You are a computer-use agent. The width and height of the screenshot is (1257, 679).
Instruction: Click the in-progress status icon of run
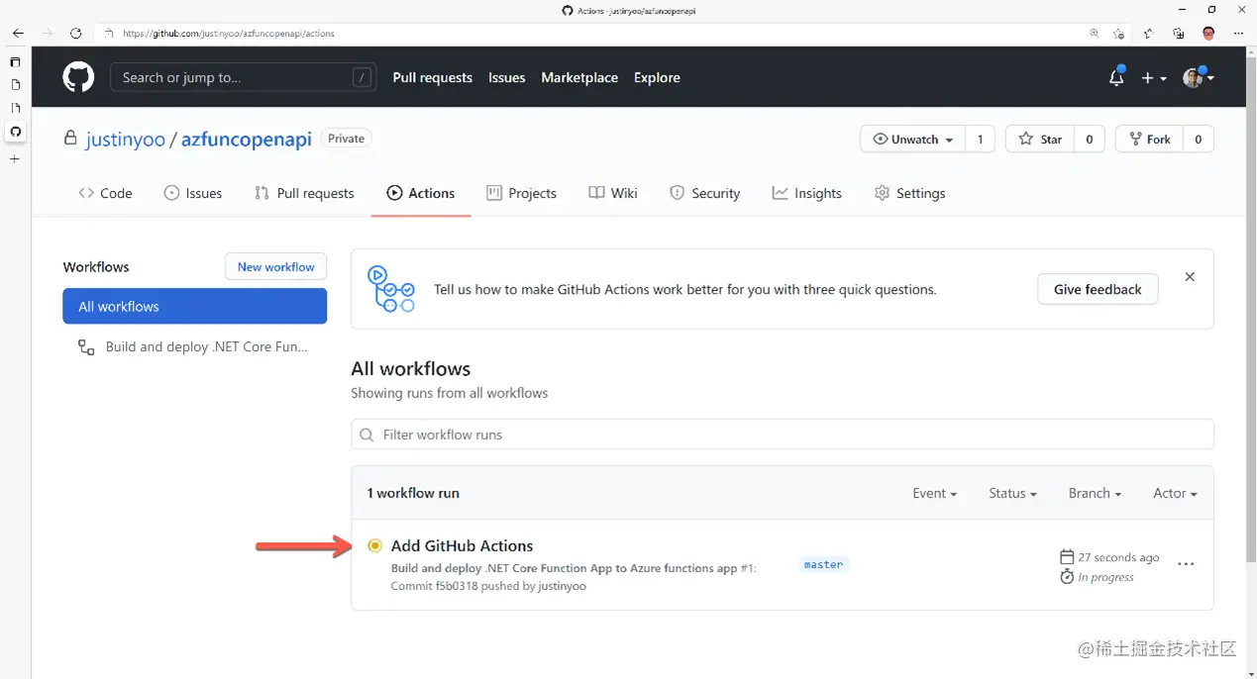click(374, 545)
